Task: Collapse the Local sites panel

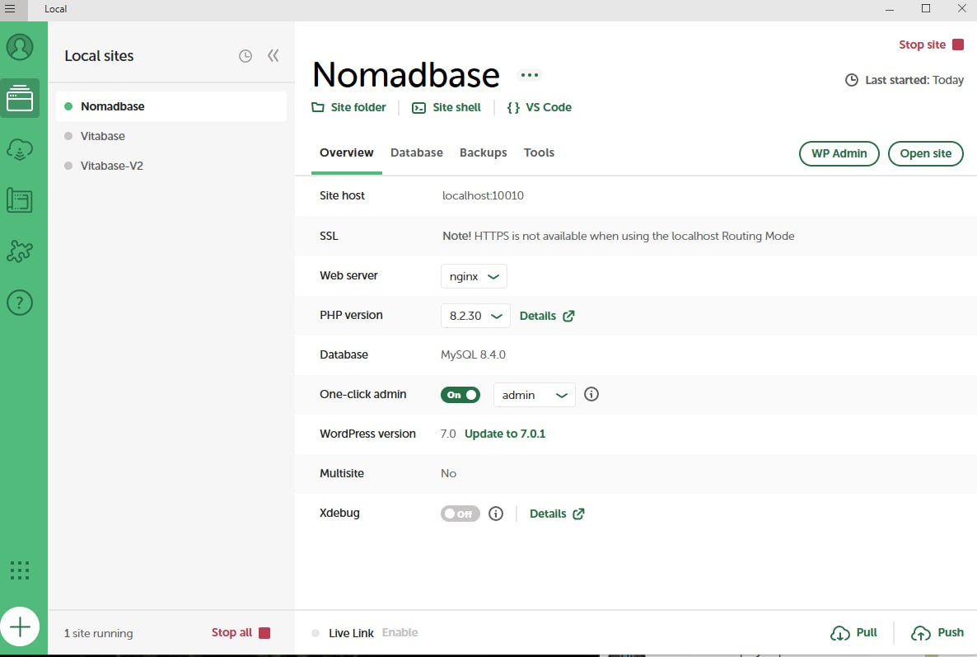Action: 273,55
